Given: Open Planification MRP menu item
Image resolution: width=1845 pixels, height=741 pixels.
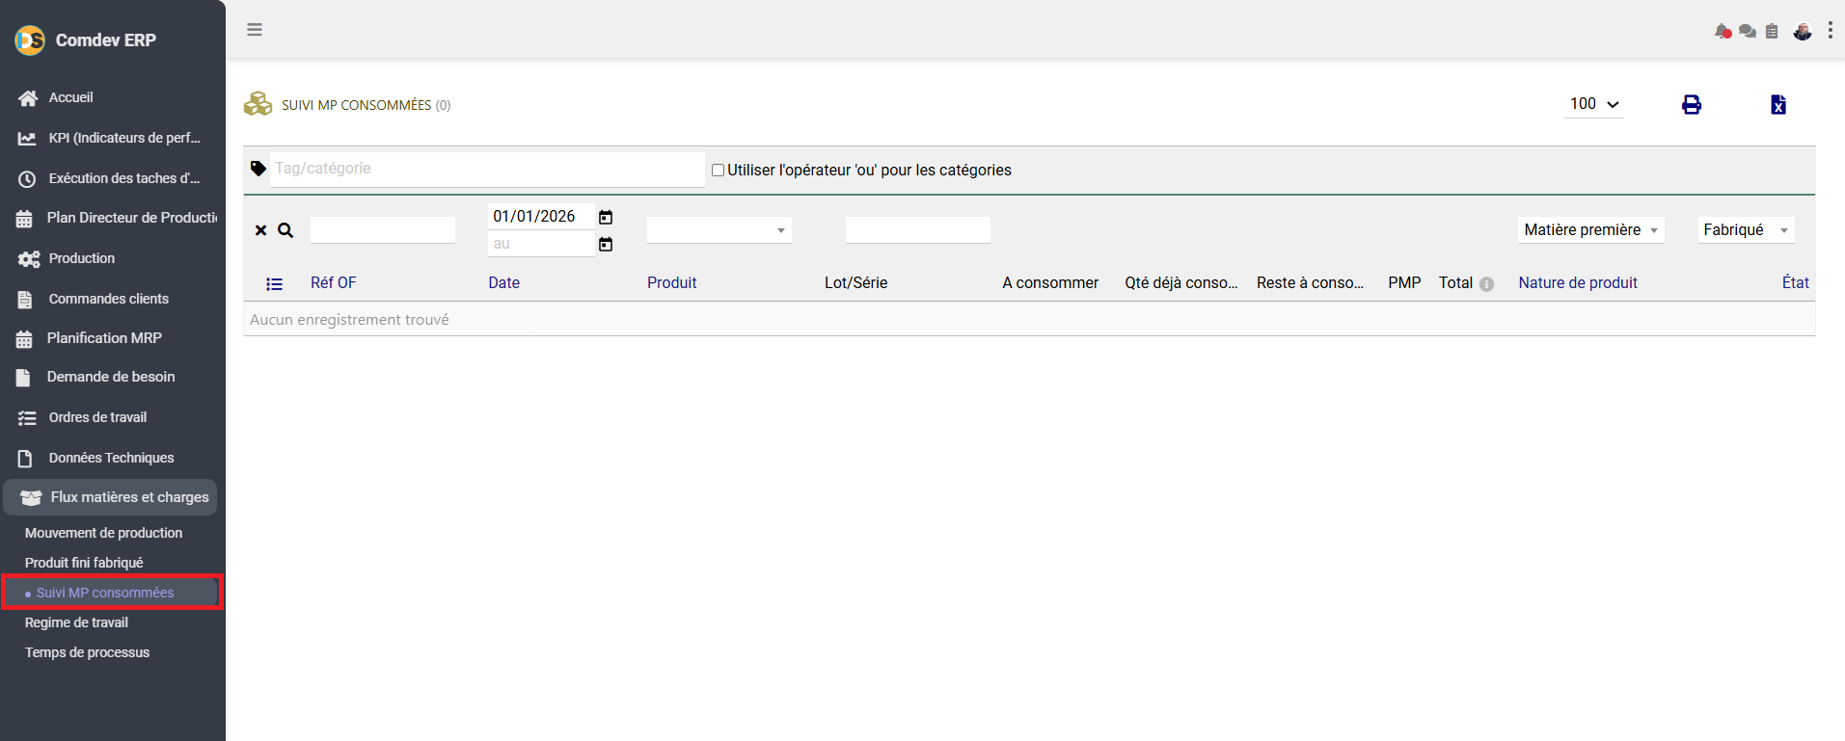Looking at the screenshot, I should click(104, 338).
